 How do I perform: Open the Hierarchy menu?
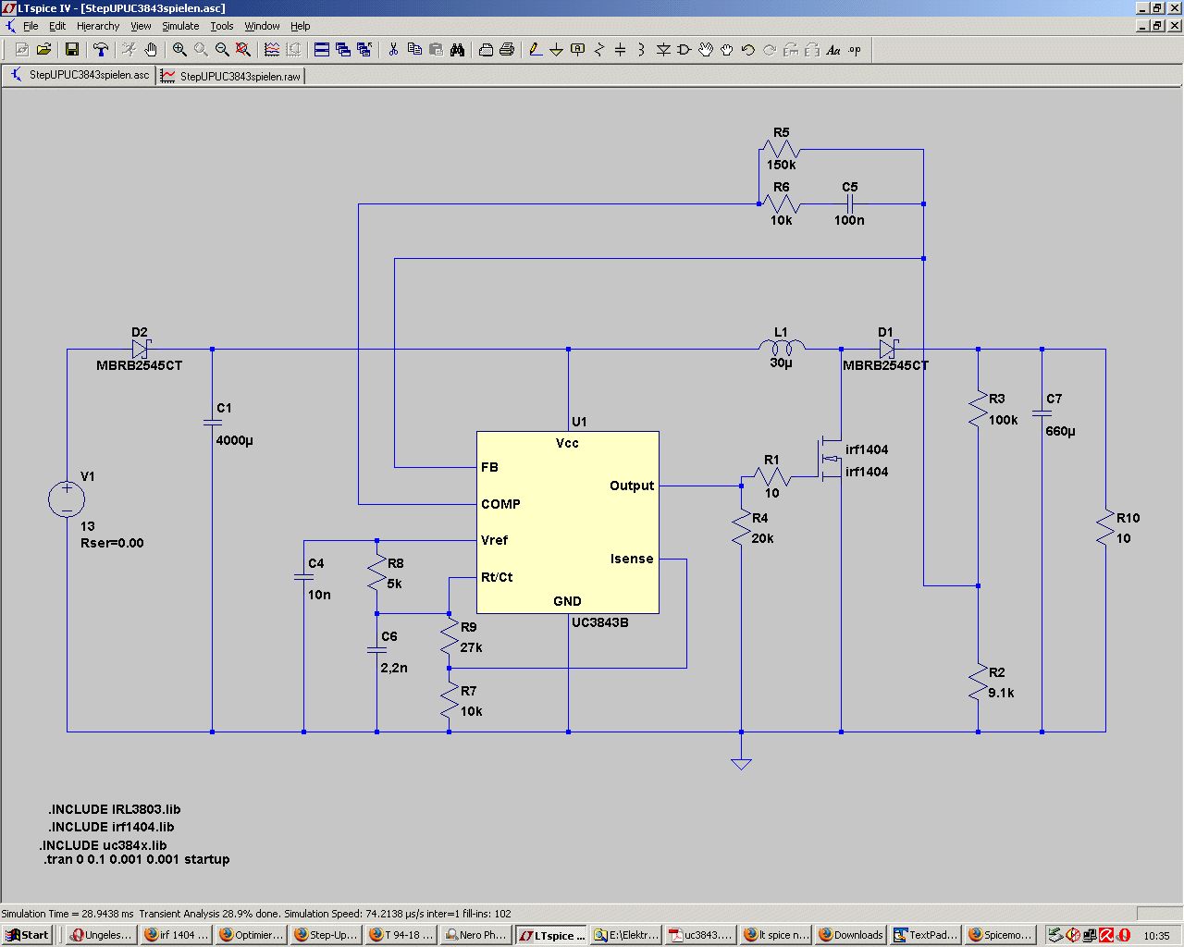(98, 26)
